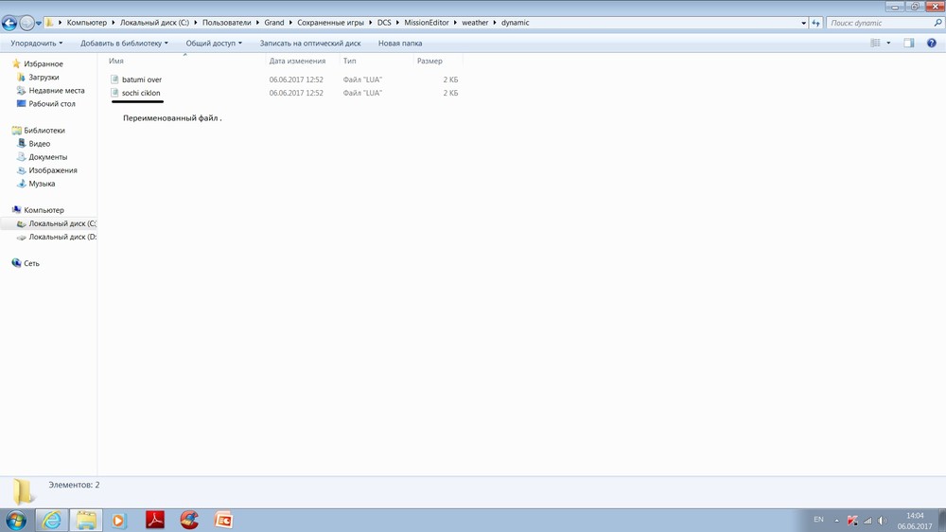Open view options dropdown arrow
The image size is (946, 532).
(888, 43)
